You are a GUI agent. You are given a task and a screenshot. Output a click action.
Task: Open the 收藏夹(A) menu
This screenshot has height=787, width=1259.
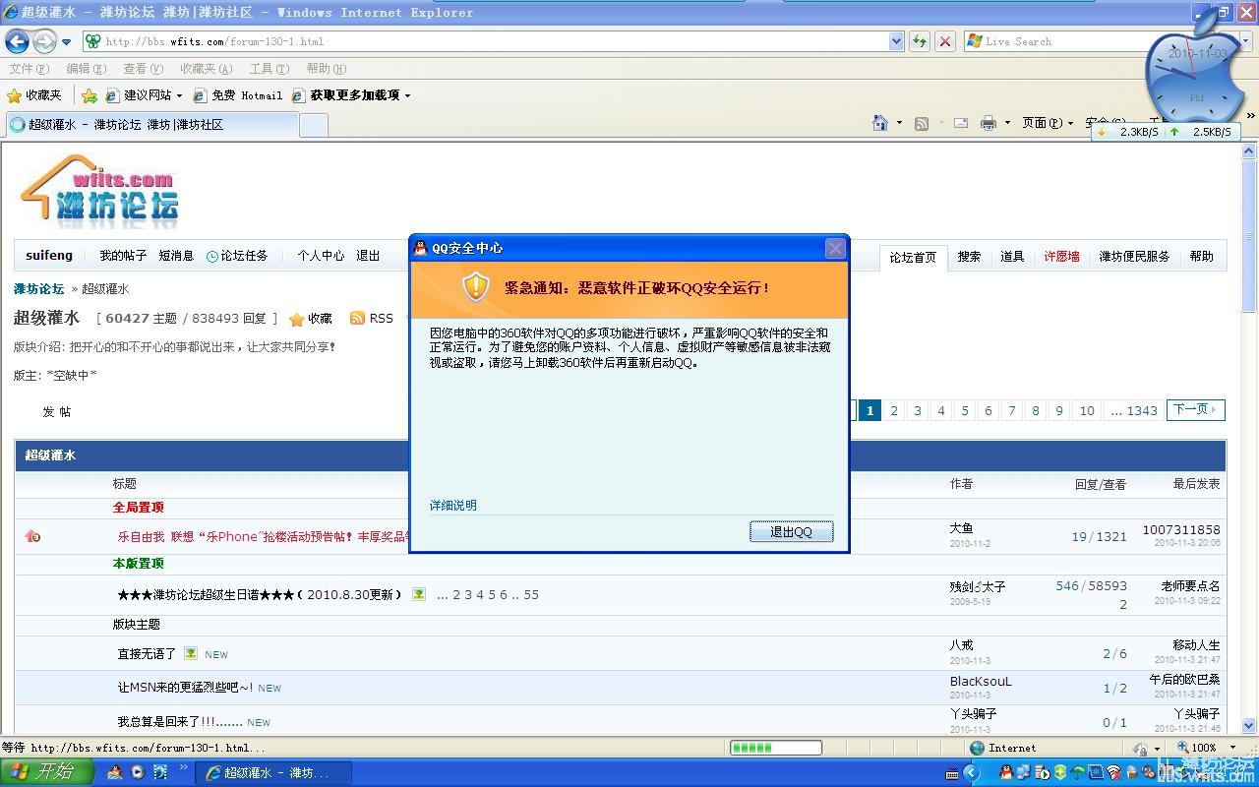coord(206,69)
